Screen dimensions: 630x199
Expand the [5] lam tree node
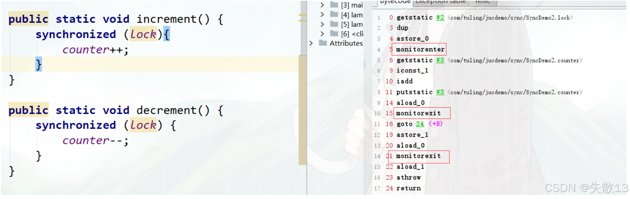[x=322, y=24]
